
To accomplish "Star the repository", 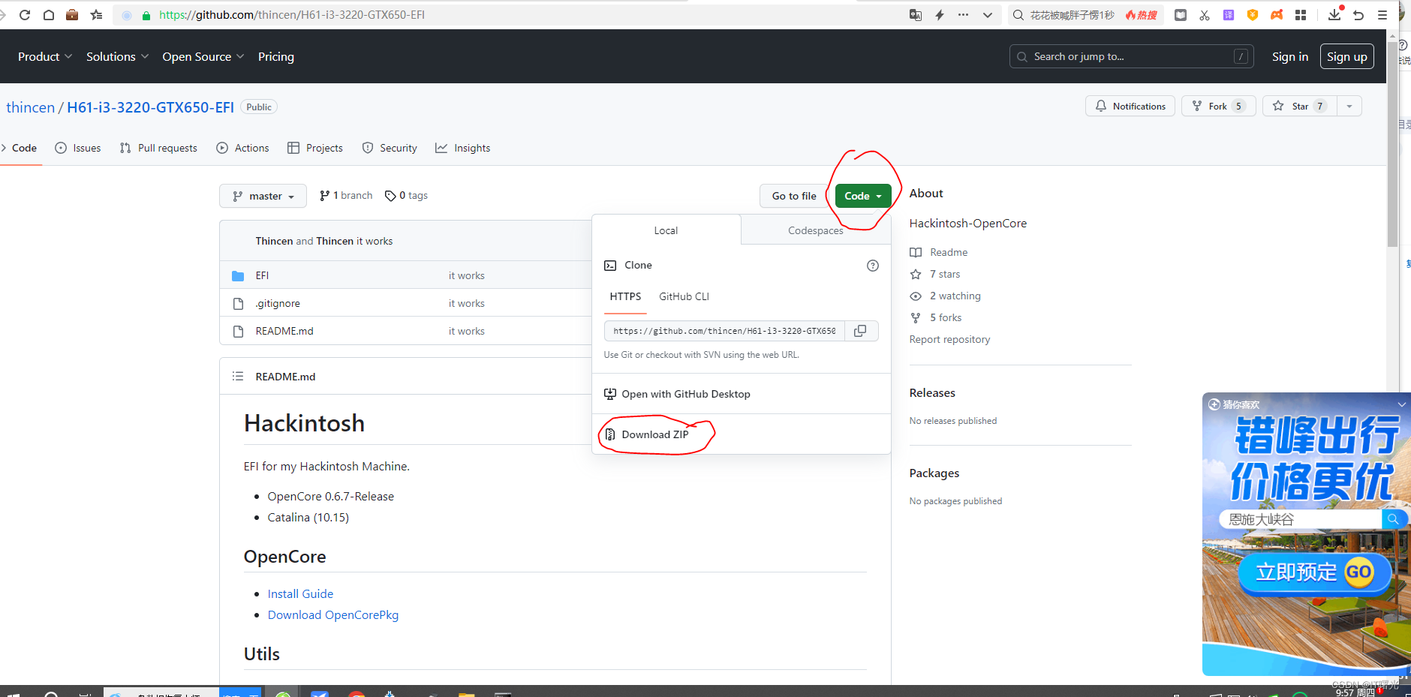I will [1299, 106].
